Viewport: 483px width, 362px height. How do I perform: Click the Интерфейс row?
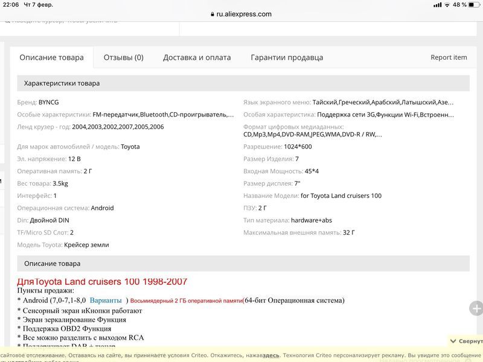pos(37,195)
